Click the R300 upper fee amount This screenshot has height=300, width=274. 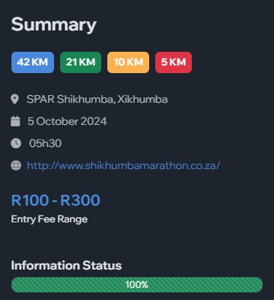point(80,200)
